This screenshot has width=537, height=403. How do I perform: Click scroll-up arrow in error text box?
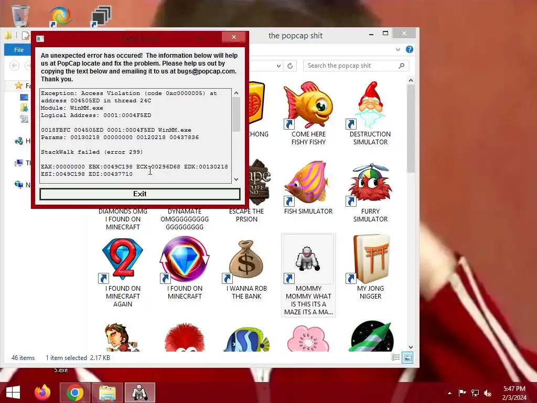pyautogui.click(x=237, y=93)
